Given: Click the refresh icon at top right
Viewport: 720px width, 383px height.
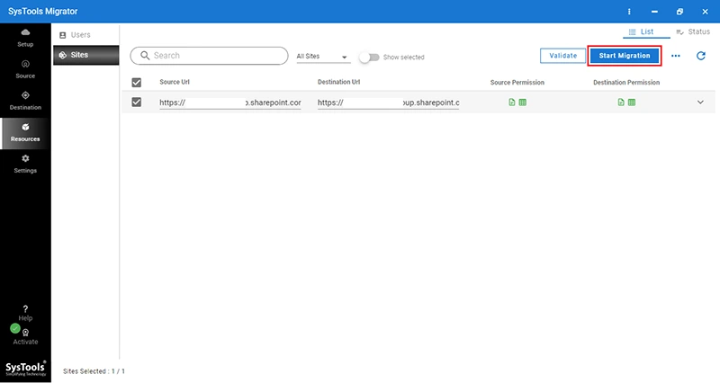Looking at the screenshot, I should click(701, 56).
